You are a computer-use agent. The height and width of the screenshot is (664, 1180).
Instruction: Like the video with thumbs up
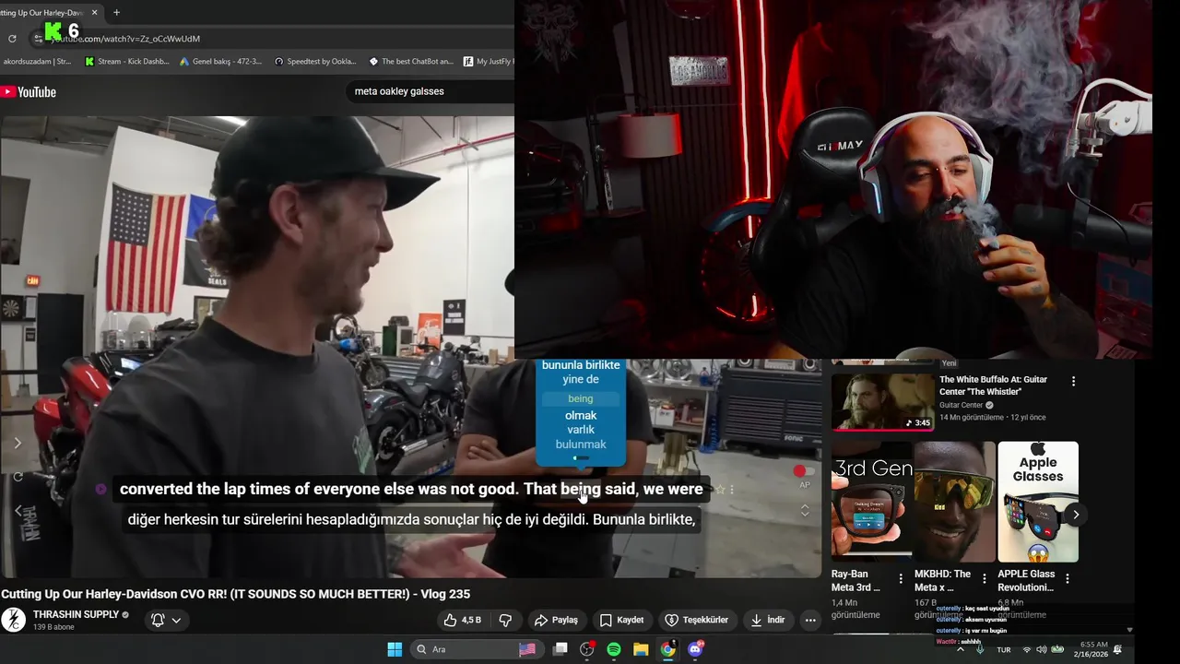coord(464,620)
